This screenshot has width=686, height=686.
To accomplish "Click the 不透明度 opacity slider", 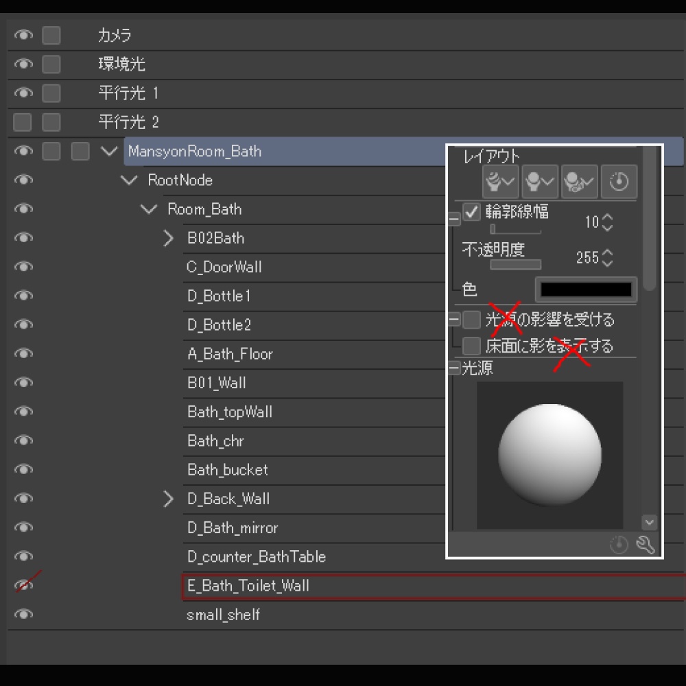I will pyautogui.click(x=515, y=264).
